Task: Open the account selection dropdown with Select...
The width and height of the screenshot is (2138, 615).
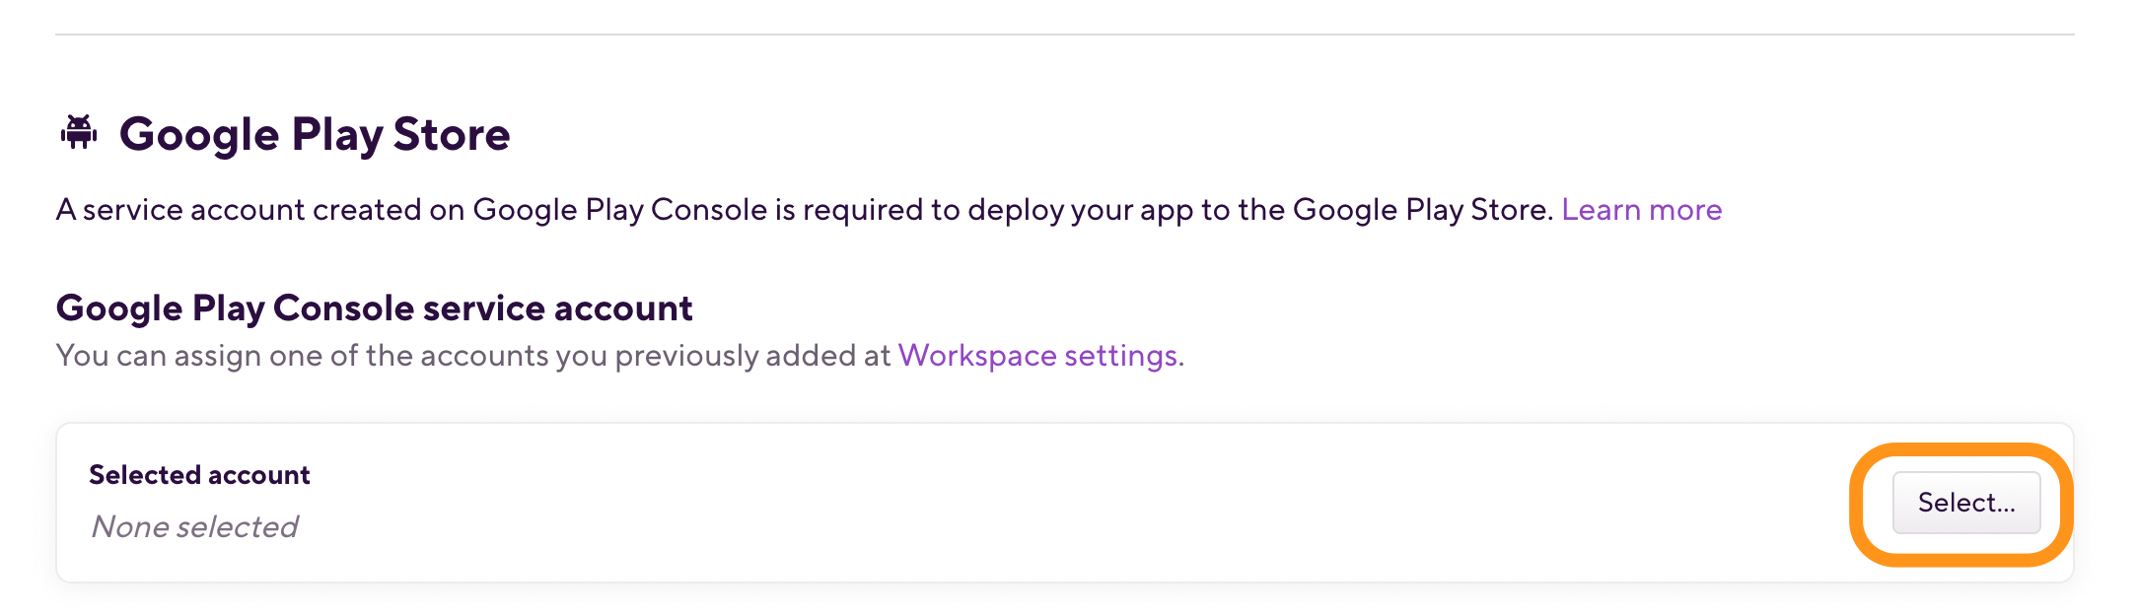Action: coord(1965,503)
